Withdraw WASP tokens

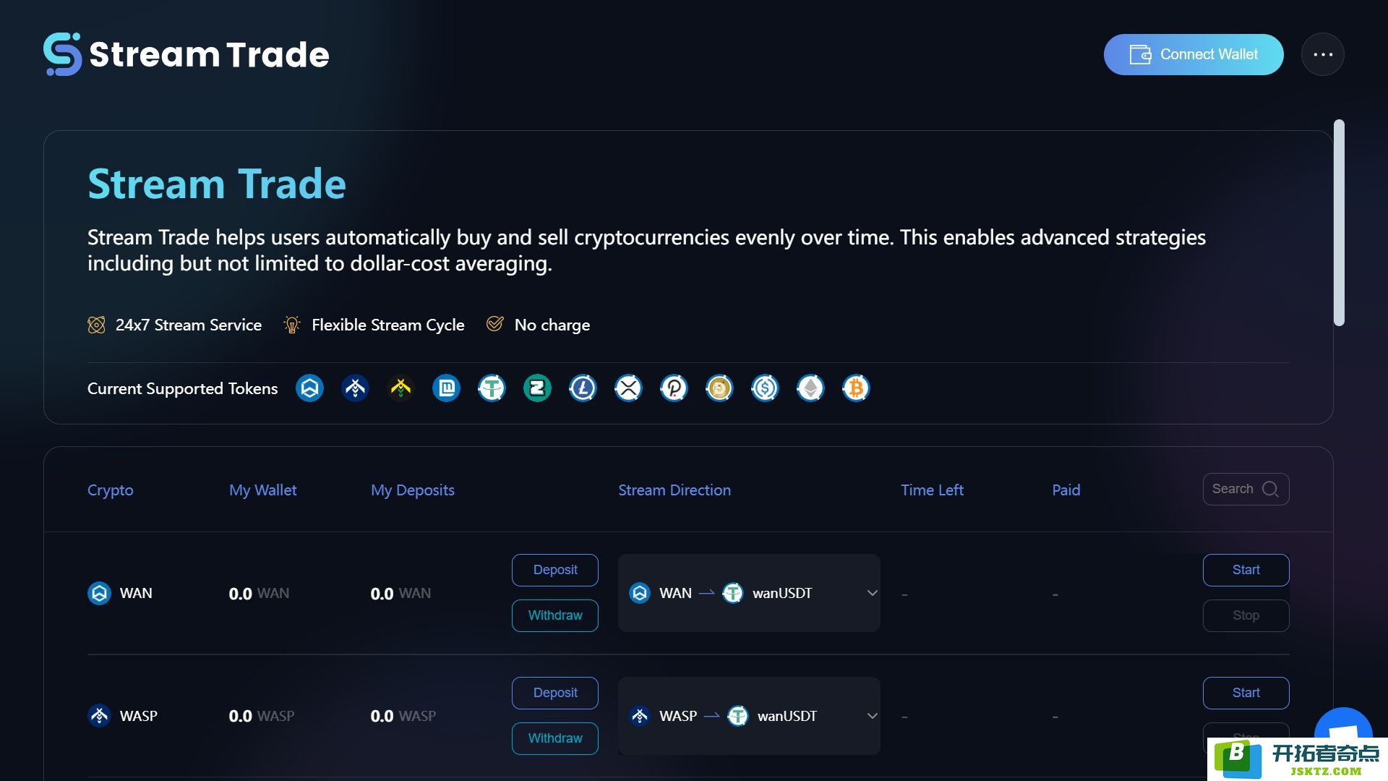click(x=554, y=738)
